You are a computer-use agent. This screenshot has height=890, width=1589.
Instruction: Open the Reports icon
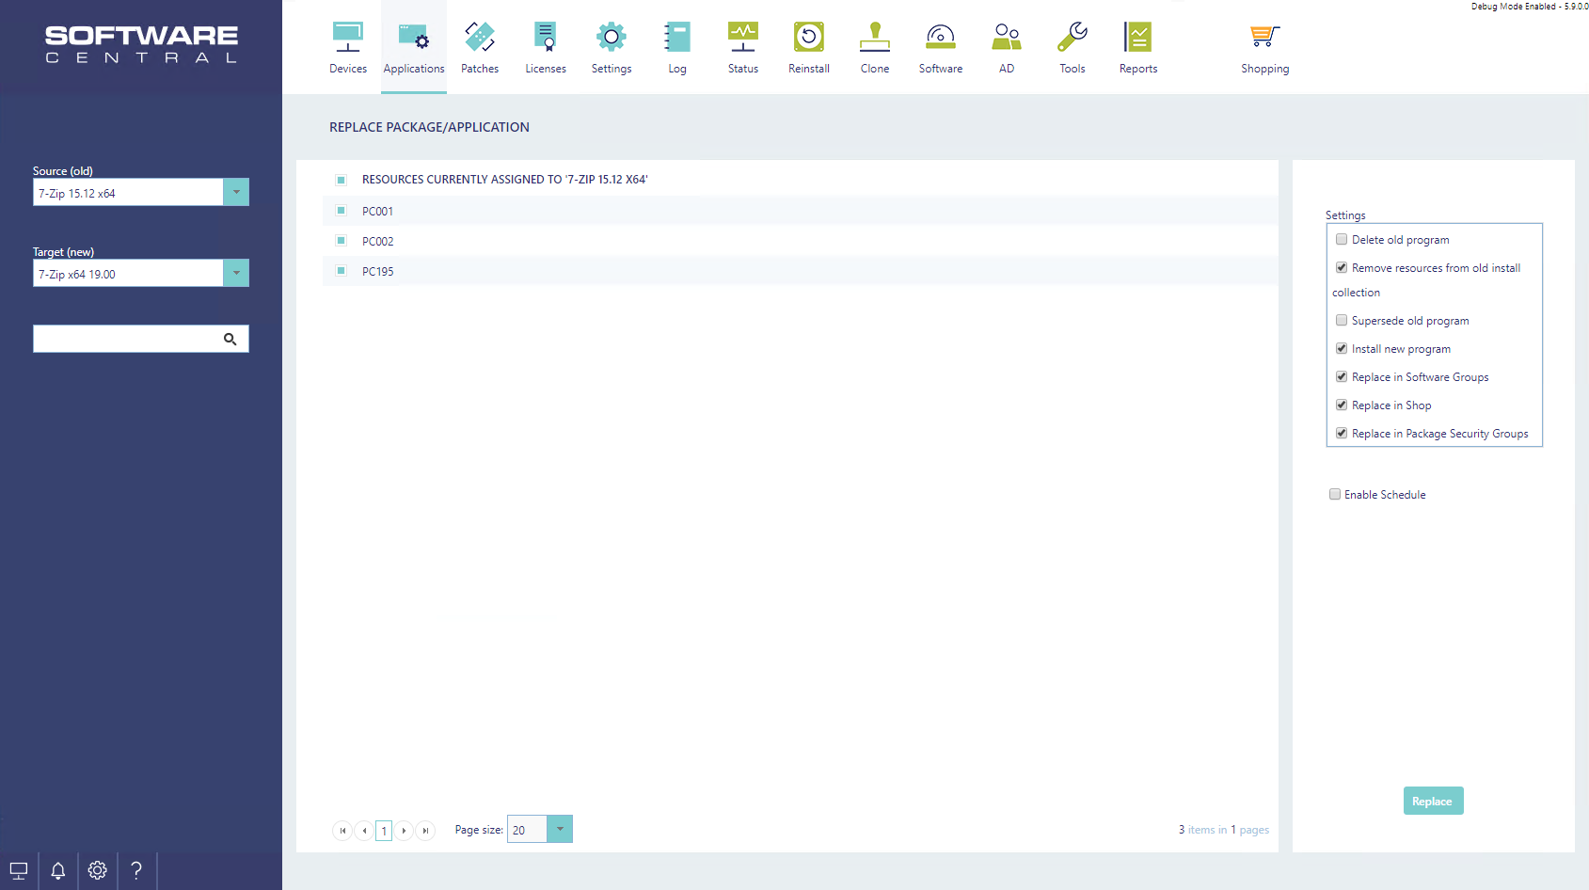(1138, 38)
